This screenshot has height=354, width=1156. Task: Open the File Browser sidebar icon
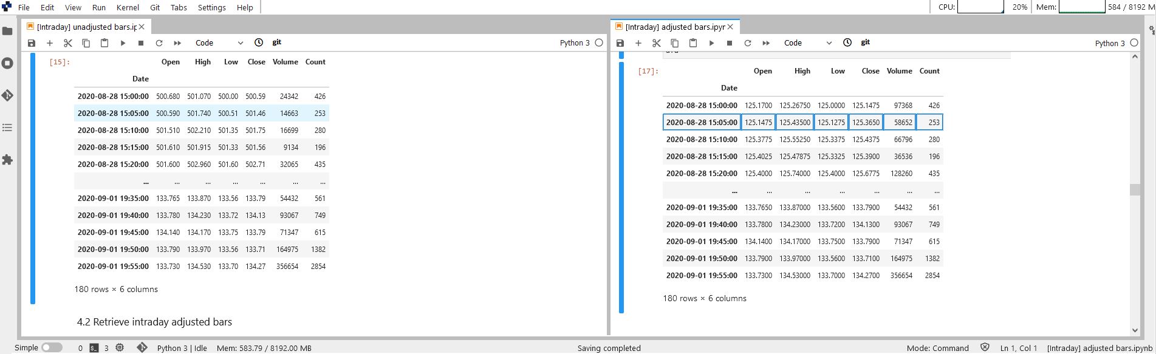click(8, 31)
